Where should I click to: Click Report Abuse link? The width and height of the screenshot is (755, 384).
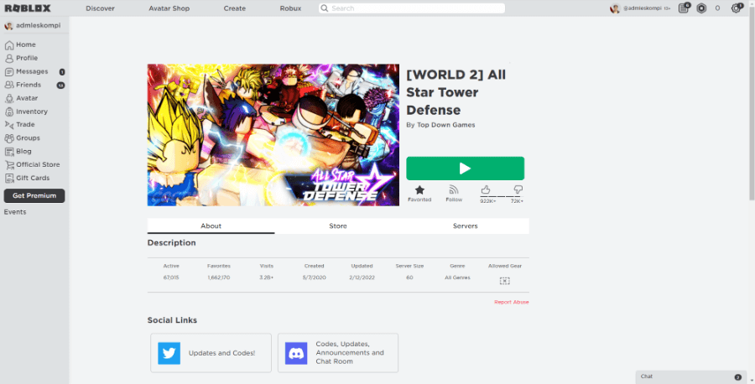pyautogui.click(x=512, y=302)
